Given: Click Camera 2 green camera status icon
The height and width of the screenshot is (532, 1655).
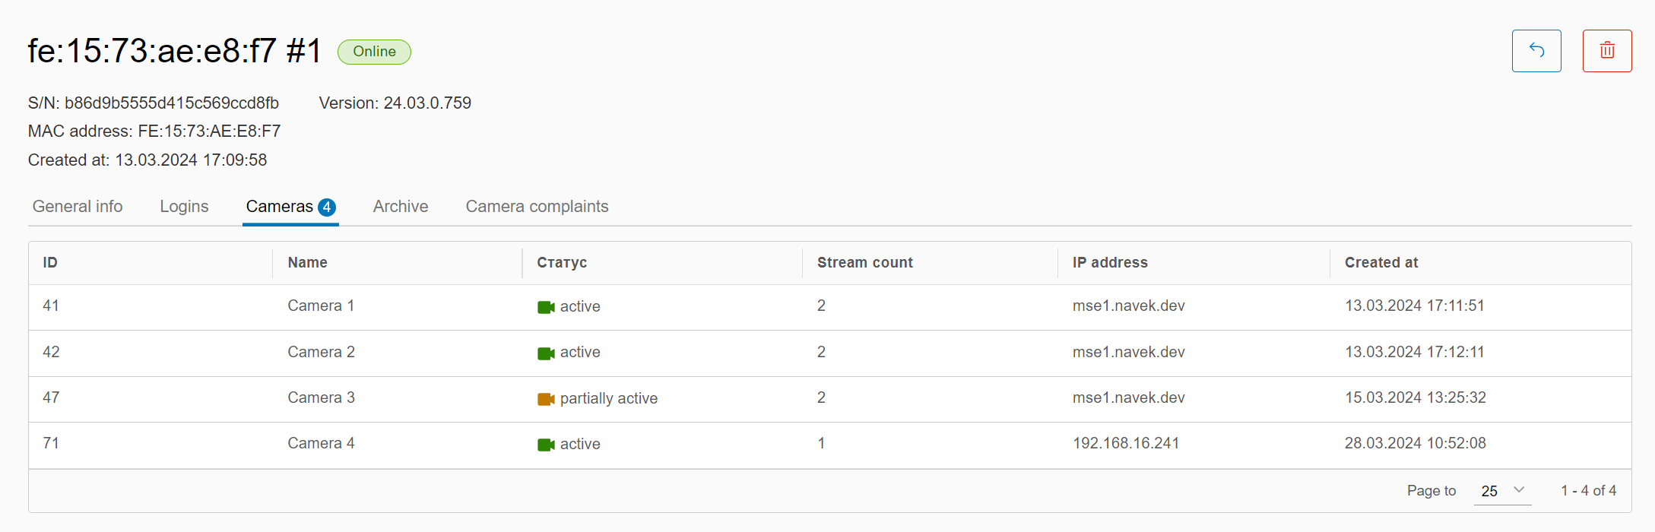Looking at the screenshot, I should pyautogui.click(x=545, y=353).
